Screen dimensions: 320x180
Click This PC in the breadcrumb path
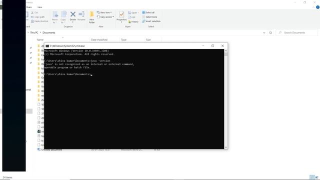point(34,32)
